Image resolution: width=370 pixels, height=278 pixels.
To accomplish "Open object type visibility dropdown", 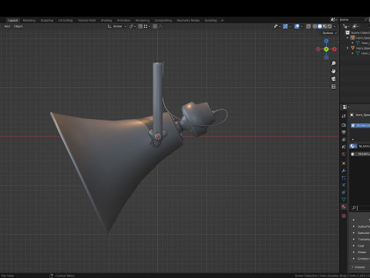I will (x=277, y=26).
